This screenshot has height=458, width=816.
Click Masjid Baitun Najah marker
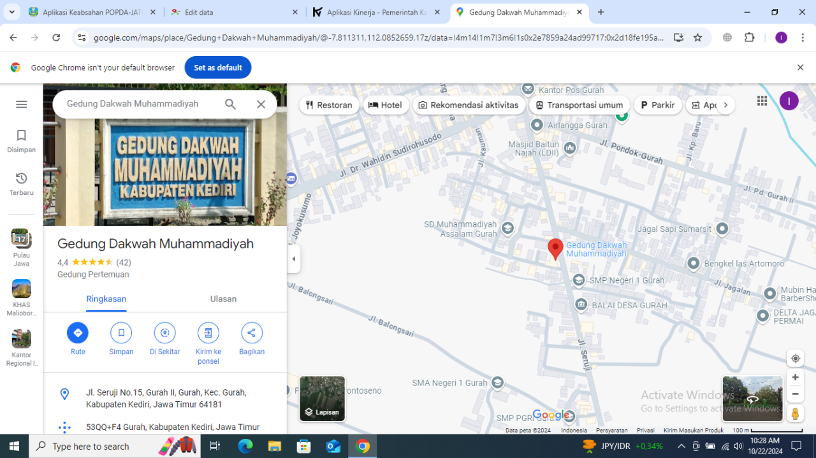click(x=569, y=148)
